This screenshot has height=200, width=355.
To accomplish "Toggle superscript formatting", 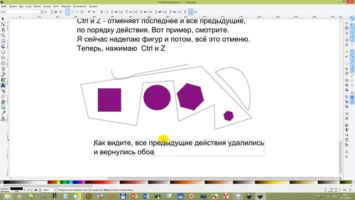I will pos(89,12).
